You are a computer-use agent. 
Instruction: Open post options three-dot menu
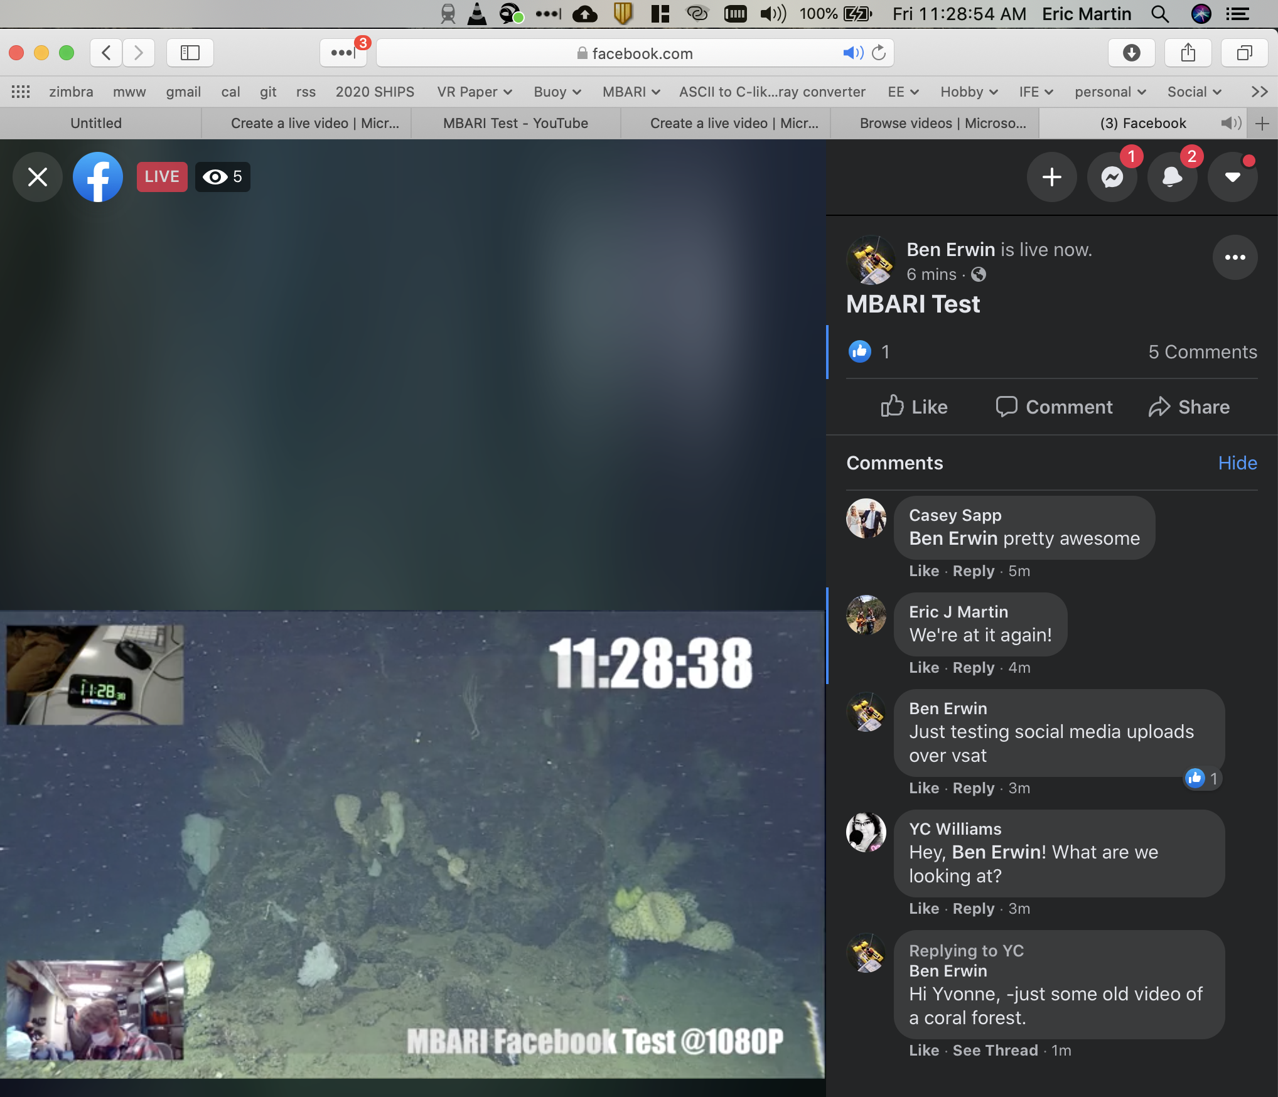(x=1235, y=257)
